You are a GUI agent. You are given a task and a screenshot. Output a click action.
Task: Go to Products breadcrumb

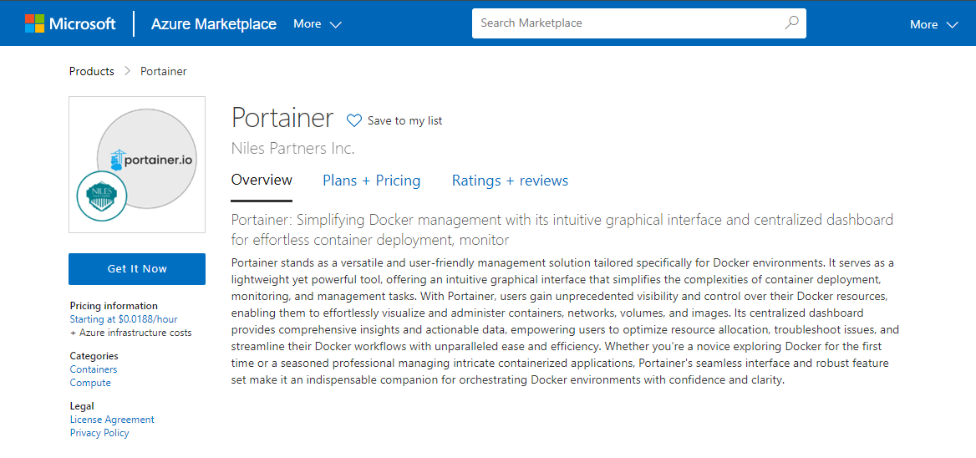click(x=92, y=71)
